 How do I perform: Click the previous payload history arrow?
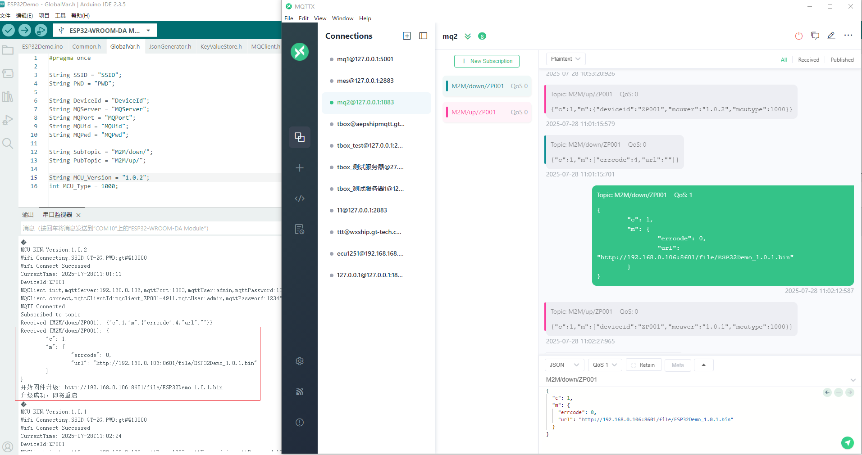pos(827,392)
